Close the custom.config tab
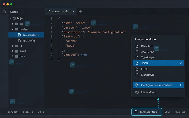This screenshot has width=189, height=118. point(73,12)
